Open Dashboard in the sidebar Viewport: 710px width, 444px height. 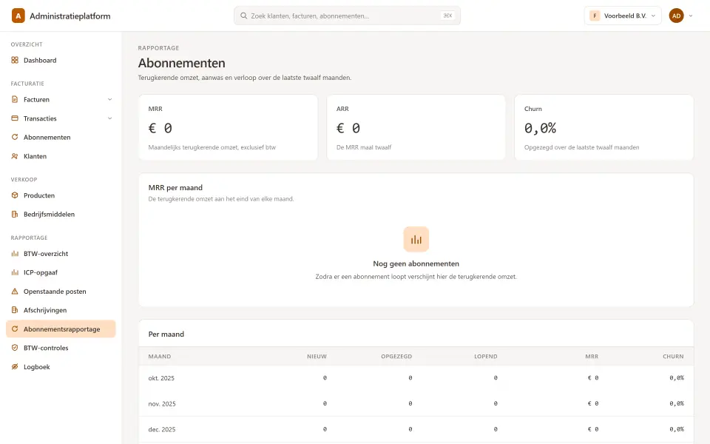[61, 60]
